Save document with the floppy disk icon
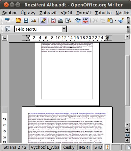Screen dimensions: 131x151 coord(26,20)
